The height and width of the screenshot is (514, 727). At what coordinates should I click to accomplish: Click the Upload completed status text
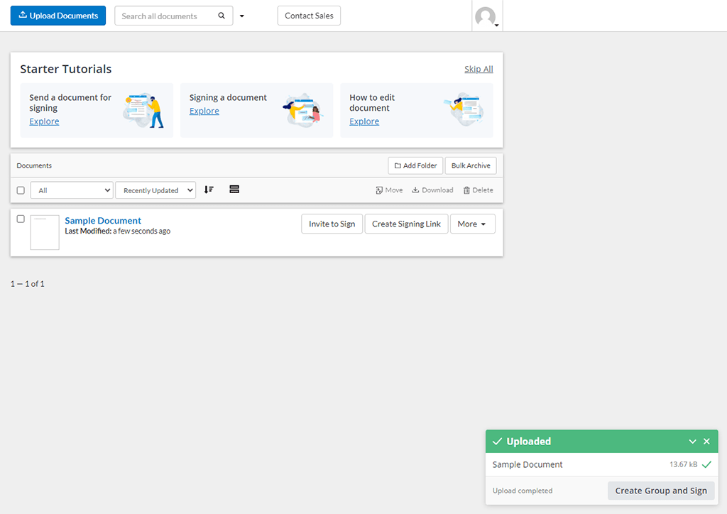pyautogui.click(x=522, y=491)
